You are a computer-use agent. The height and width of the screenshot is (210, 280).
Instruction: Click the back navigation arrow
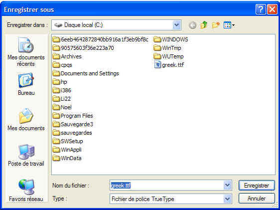[192, 25]
